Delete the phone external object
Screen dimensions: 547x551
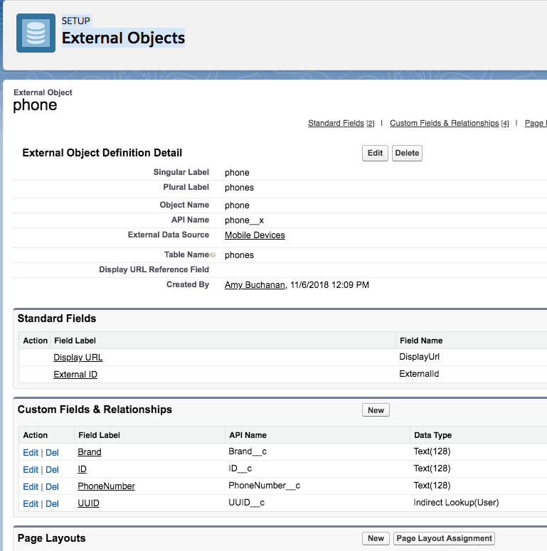tap(407, 153)
